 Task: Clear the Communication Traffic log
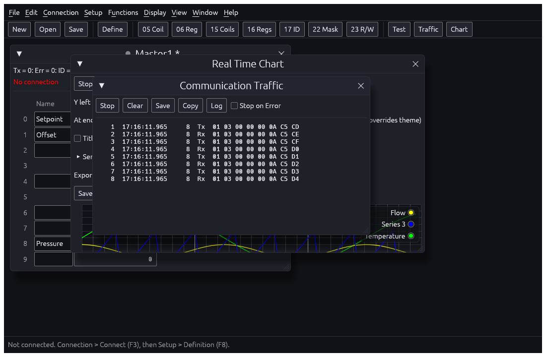pyautogui.click(x=135, y=106)
